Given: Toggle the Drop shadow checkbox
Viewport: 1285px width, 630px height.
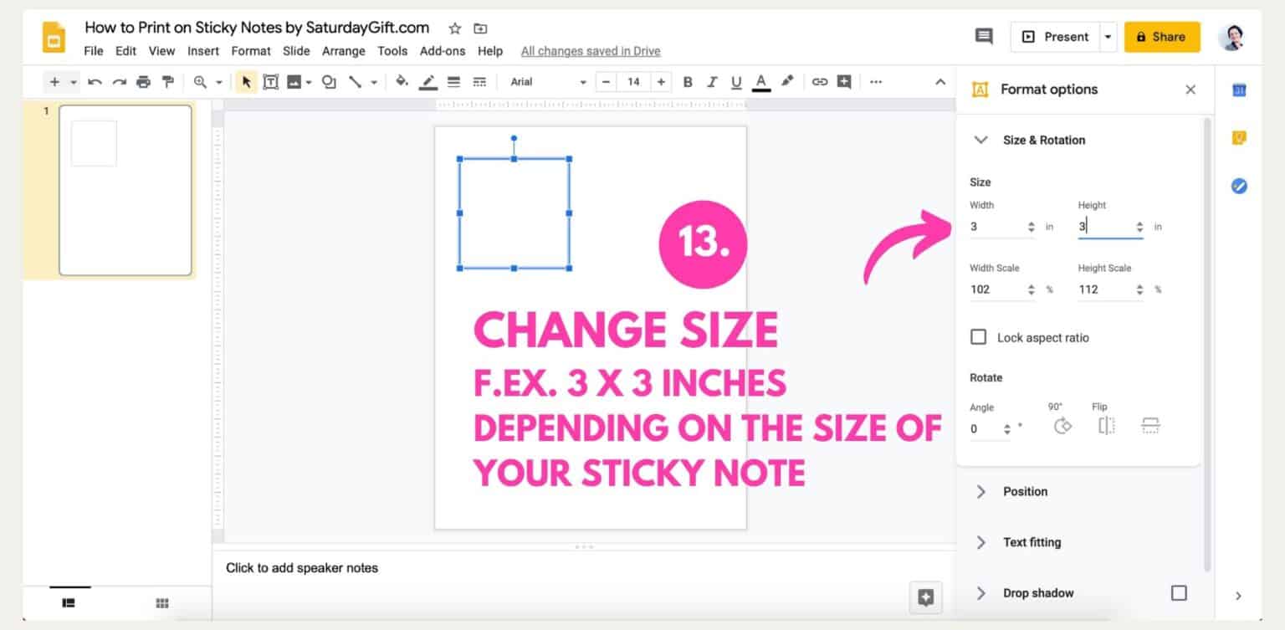Looking at the screenshot, I should pyautogui.click(x=1179, y=592).
